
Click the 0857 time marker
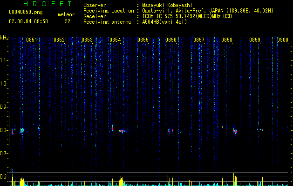(199, 40)
